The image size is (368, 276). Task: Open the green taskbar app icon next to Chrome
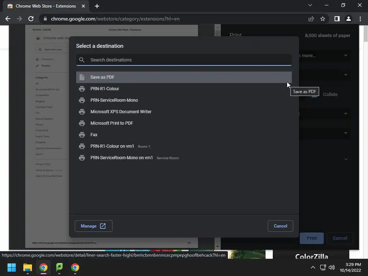(59, 267)
